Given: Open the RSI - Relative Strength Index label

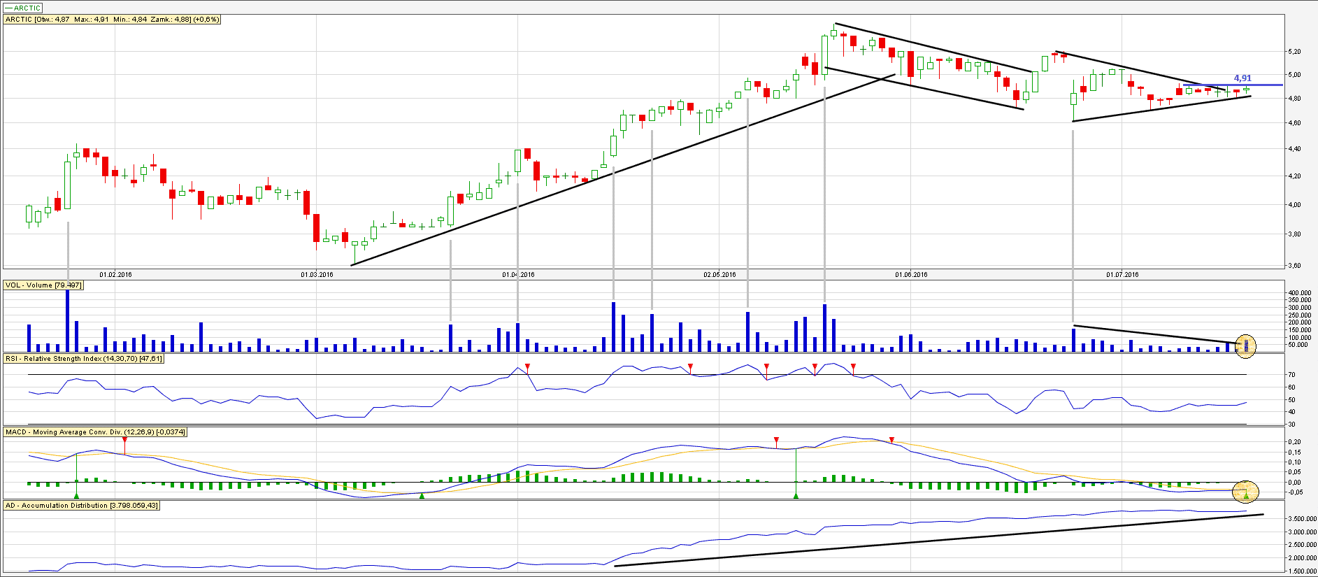Looking at the screenshot, I should pyautogui.click(x=84, y=359).
